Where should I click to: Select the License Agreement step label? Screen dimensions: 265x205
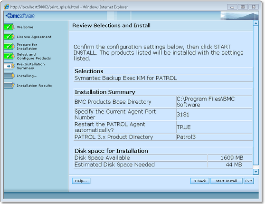34,37
